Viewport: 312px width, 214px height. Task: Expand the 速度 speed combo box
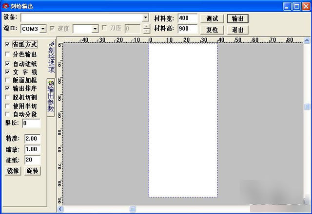tap(95, 29)
